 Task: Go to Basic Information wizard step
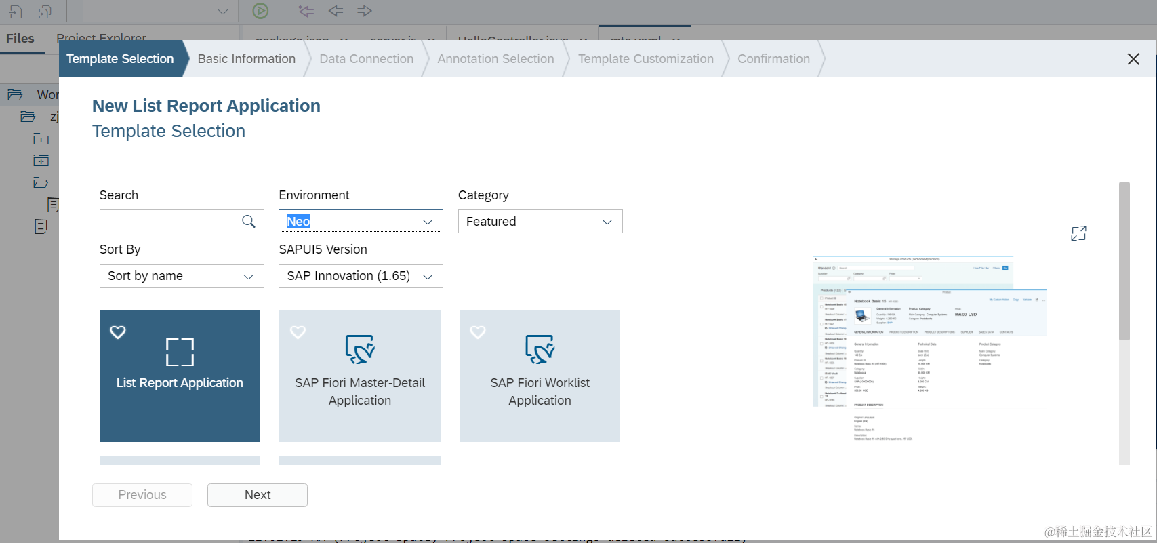[247, 59]
